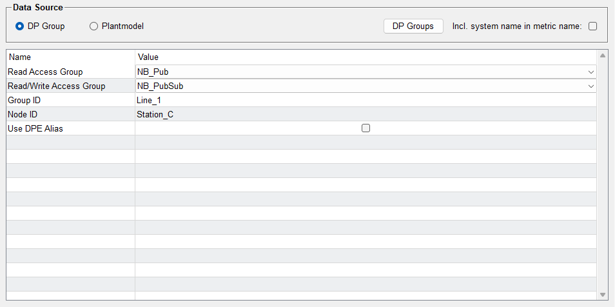Select the Read Access Group row label

45,72
